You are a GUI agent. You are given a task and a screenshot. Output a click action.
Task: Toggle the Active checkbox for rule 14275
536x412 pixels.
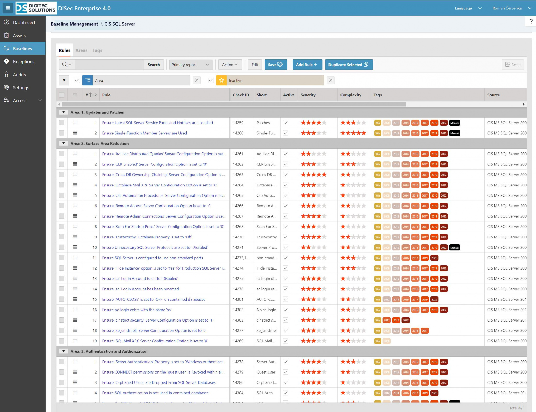(286, 278)
